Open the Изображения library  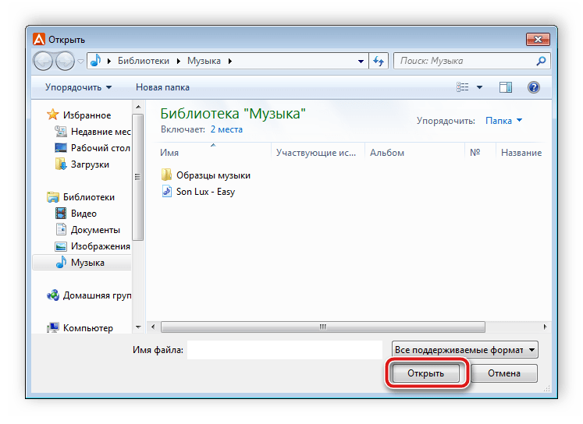[x=101, y=246]
